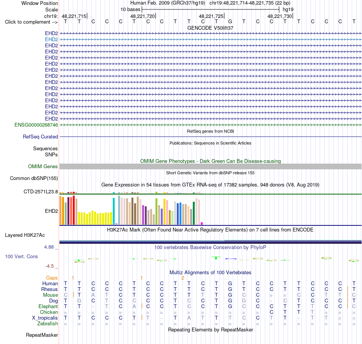Open the Common dbSNP(155) track label
The width and height of the screenshot is (362, 344).
(34, 178)
